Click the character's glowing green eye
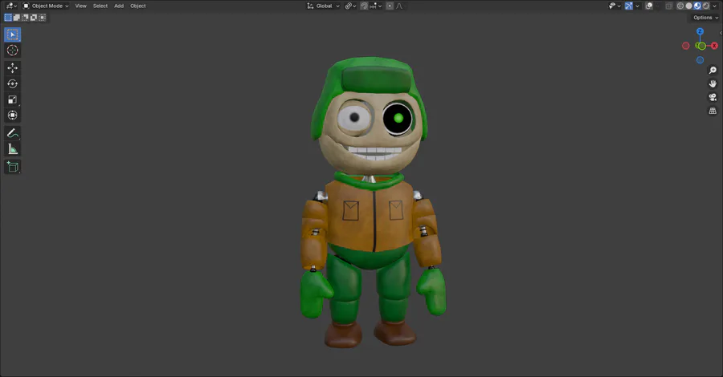 point(398,118)
